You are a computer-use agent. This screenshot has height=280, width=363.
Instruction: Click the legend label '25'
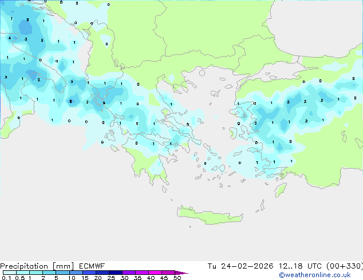click(x=111, y=278)
